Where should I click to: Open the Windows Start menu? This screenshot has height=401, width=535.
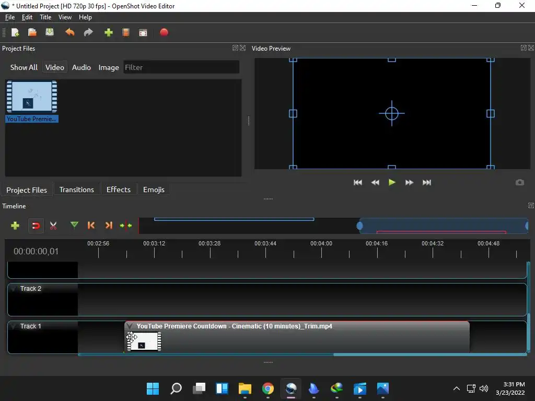[153, 388]
